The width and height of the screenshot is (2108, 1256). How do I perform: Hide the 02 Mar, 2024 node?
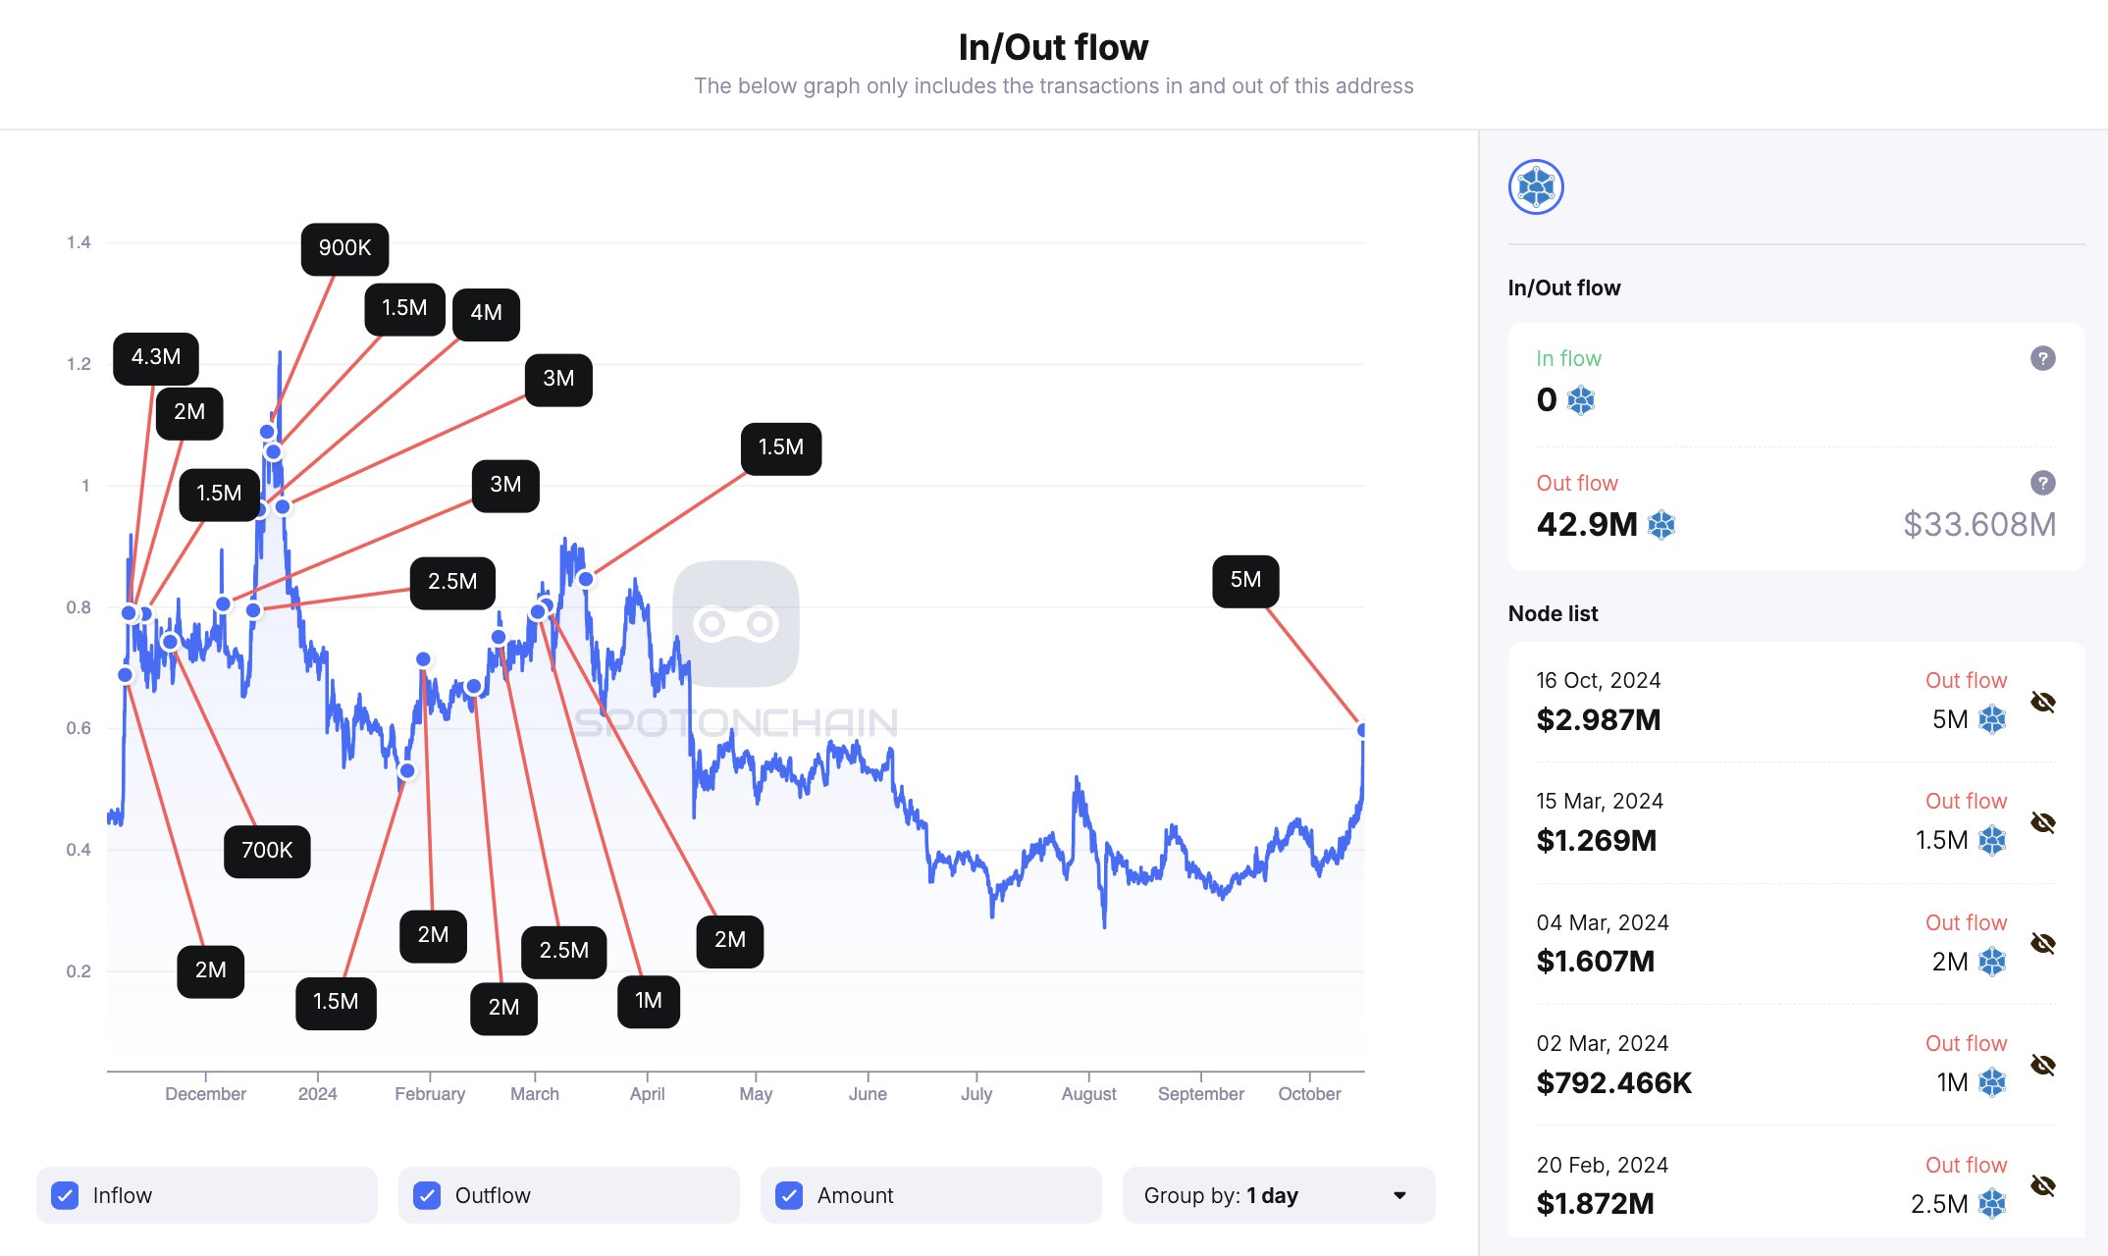coord(2042,1065)
